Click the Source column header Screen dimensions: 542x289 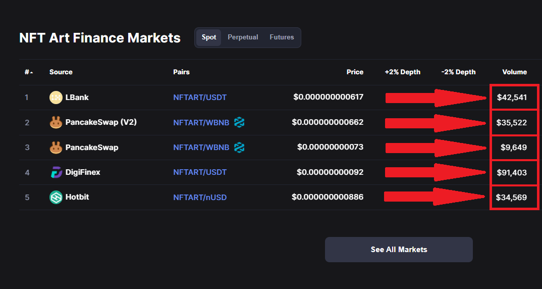pyautogui.click(x=61, y=72)
